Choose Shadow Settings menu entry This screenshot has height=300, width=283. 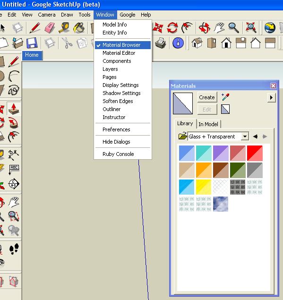pos(123,93)
